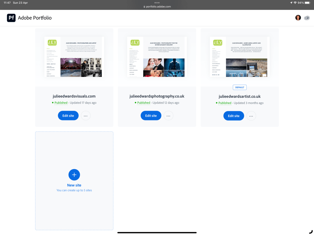The height and width of the screenshot is (235, 314).
Task: Edit site julieedwardsvisuals.com
Action: (68, 116)
